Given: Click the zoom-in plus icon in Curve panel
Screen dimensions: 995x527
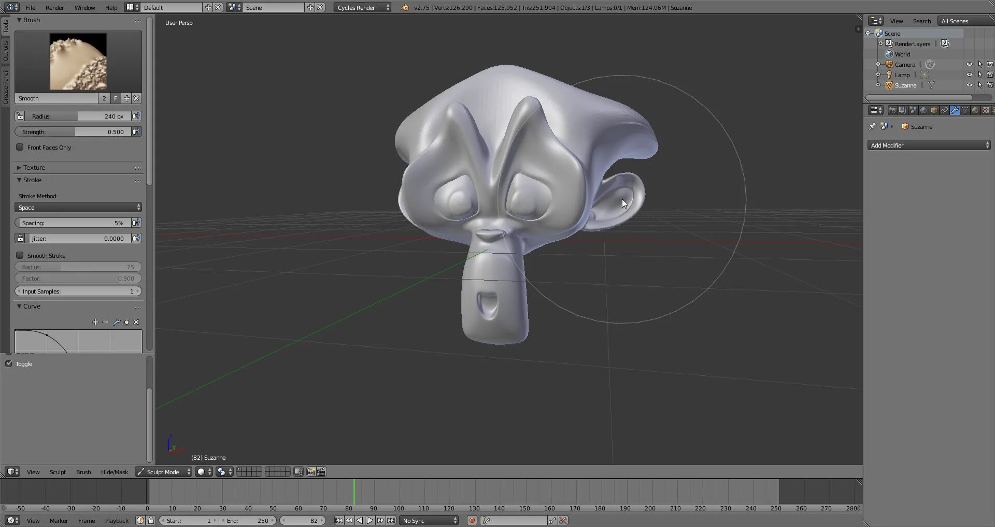Looking at the screenshot, I should (x=95, y=322).
